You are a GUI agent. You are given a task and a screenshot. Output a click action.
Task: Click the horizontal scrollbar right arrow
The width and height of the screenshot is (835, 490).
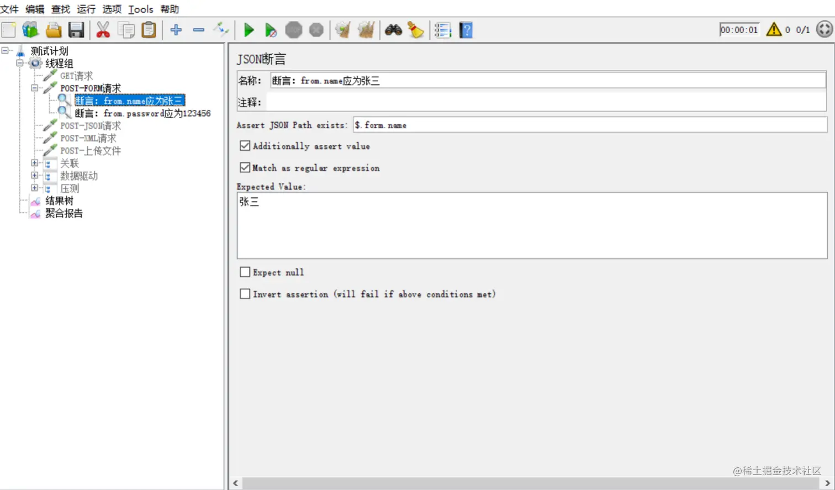(x=827, y=483)
